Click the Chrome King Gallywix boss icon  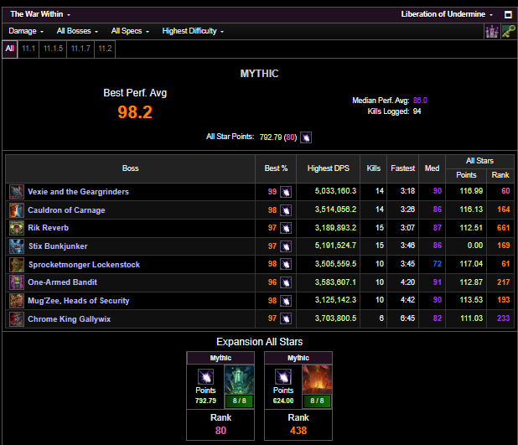pos(17,319)
